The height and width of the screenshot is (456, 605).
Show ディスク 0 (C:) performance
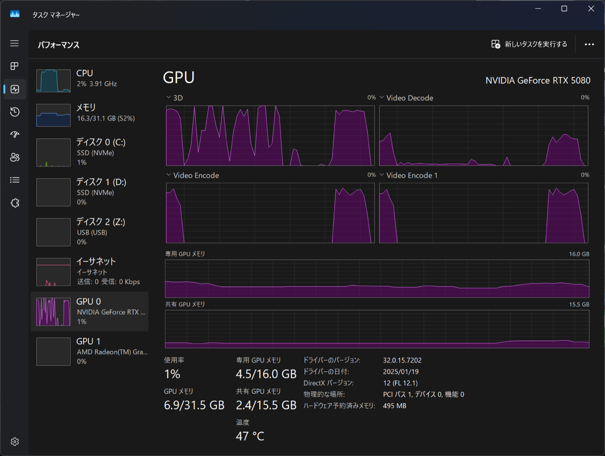pyautogui.click(x=90, y=152)
